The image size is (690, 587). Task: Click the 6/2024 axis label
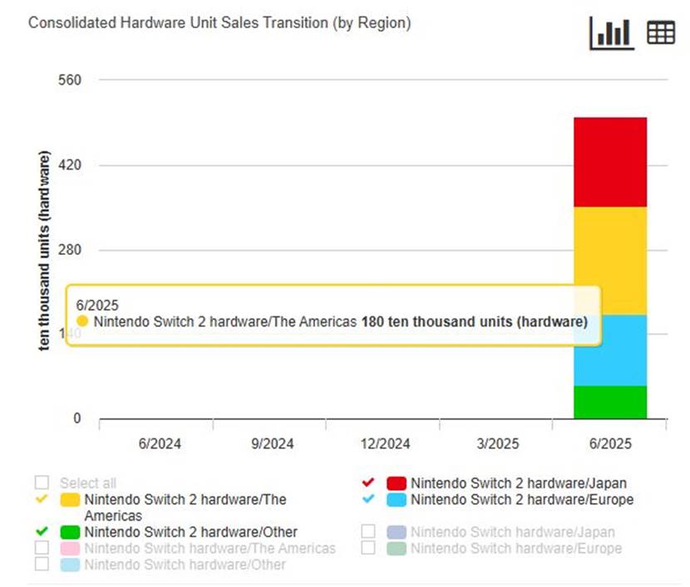(x=160, y=443)
